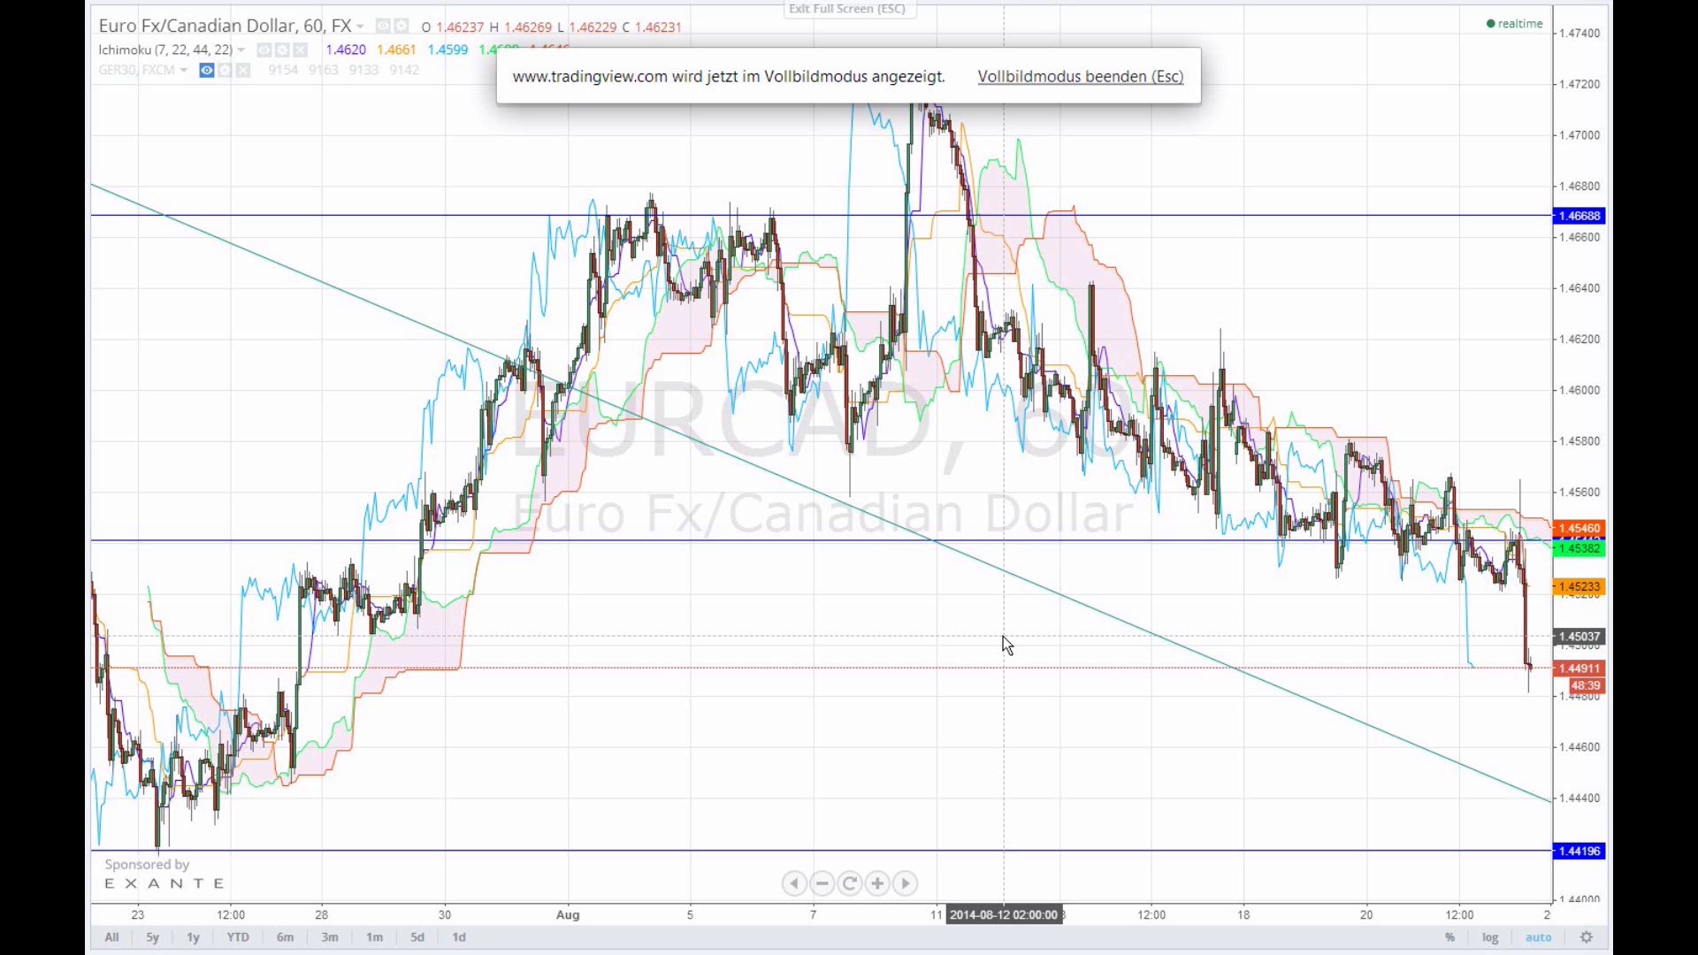Viewport: 1698px width, 955px height.
Task: Expand GER30, FXCM dropdown arrow
Action: (184, 71)
